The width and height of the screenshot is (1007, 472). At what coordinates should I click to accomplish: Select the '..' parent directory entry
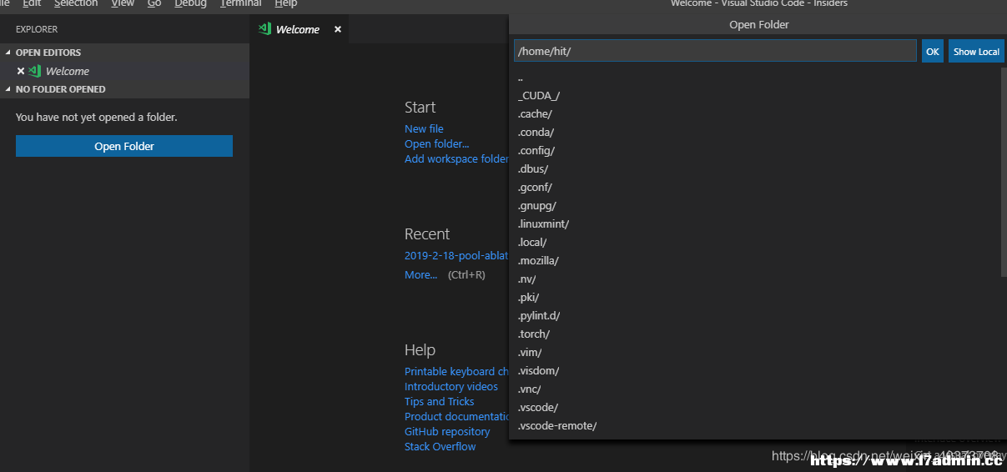click(755, 77)
